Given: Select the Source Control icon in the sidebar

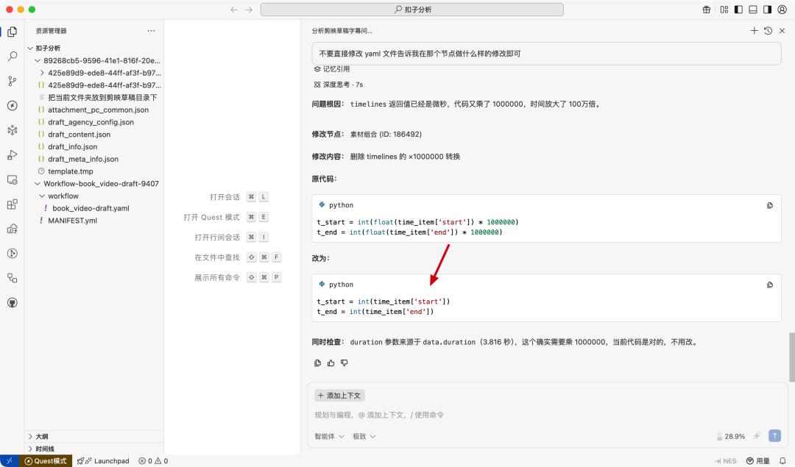Looking at the screenshot, I should point(11,81).
